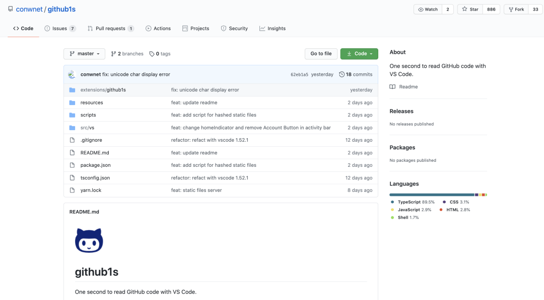Open the master branch dropdown
The height and width of the screenshot is (300, 544).
coord(84,53)
